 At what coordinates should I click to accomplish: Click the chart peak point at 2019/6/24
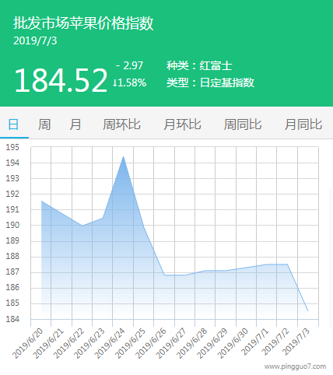point(124,156)
